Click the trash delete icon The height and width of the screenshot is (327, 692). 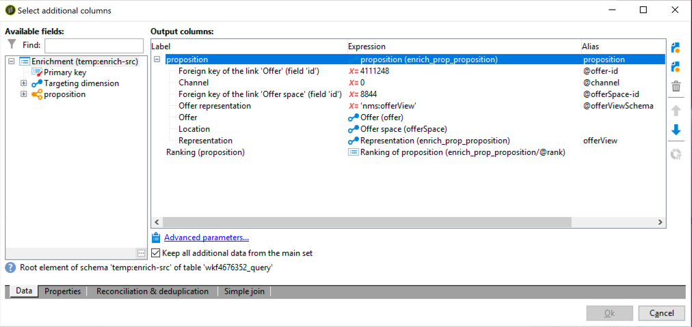(676, 87)
